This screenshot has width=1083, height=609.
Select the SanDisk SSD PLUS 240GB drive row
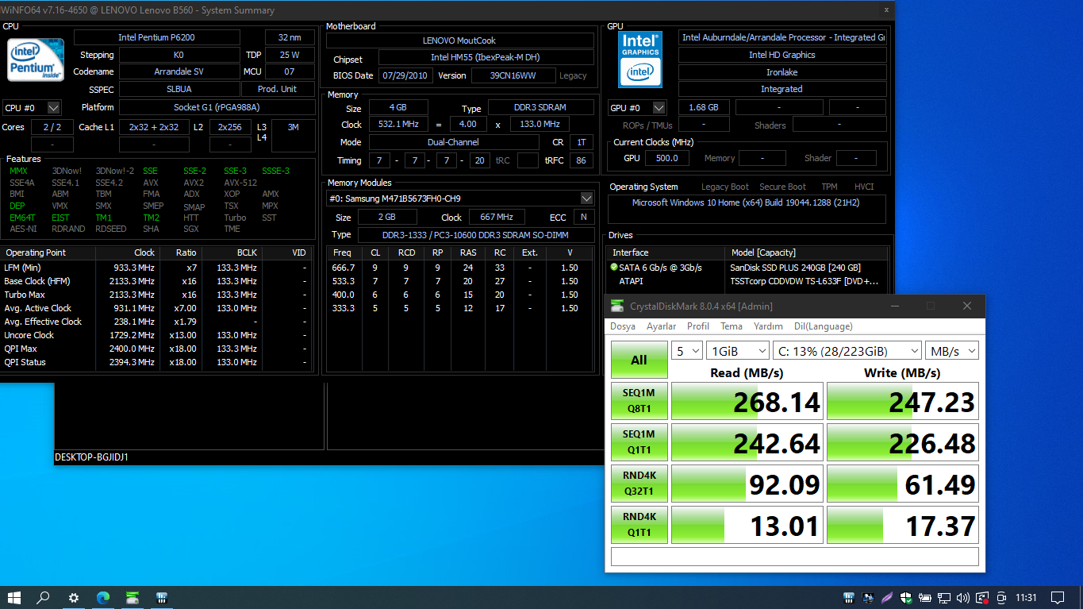[747, 268]
